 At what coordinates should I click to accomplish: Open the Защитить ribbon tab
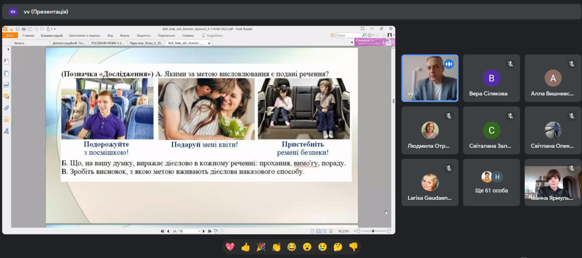[144, 35]
